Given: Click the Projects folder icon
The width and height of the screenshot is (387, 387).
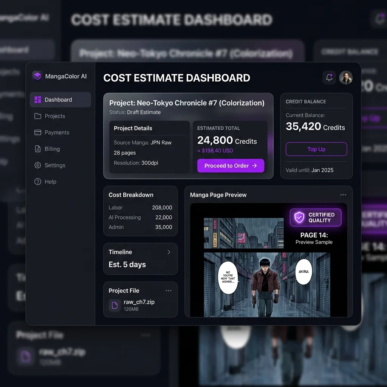Looking at the screenshot, I should tap(38, 116).
